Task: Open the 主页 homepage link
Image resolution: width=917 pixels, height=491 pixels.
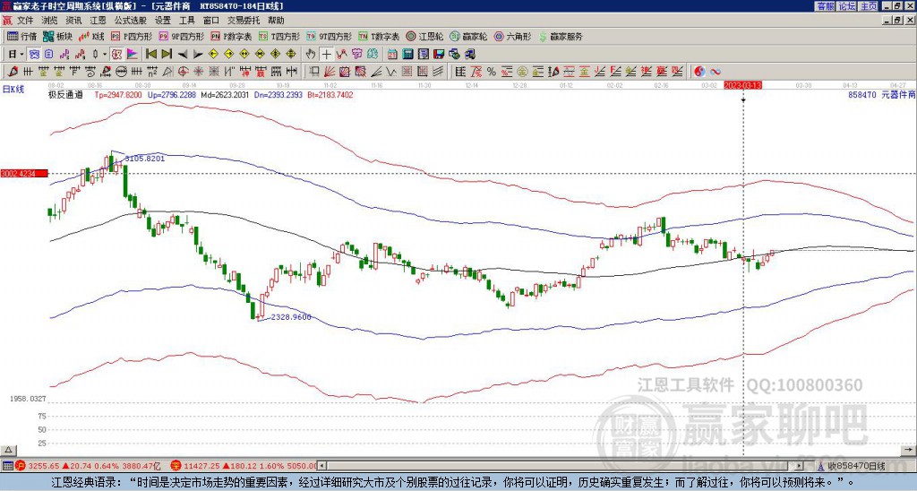Action: click(868, 5)
